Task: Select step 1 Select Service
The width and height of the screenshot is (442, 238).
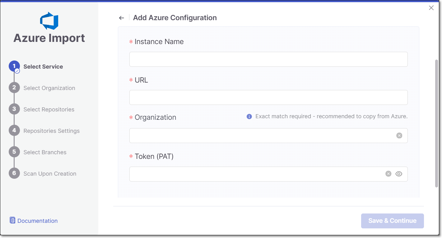Action: (x=36, y=67)
